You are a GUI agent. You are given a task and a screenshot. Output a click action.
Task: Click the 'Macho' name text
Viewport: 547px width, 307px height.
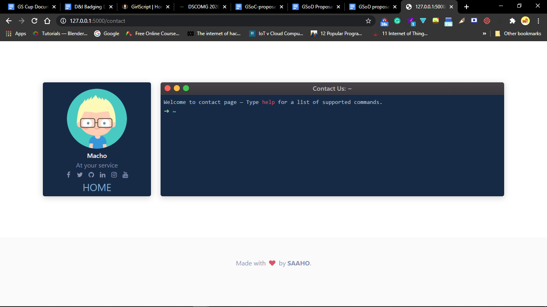pos(97,155)
